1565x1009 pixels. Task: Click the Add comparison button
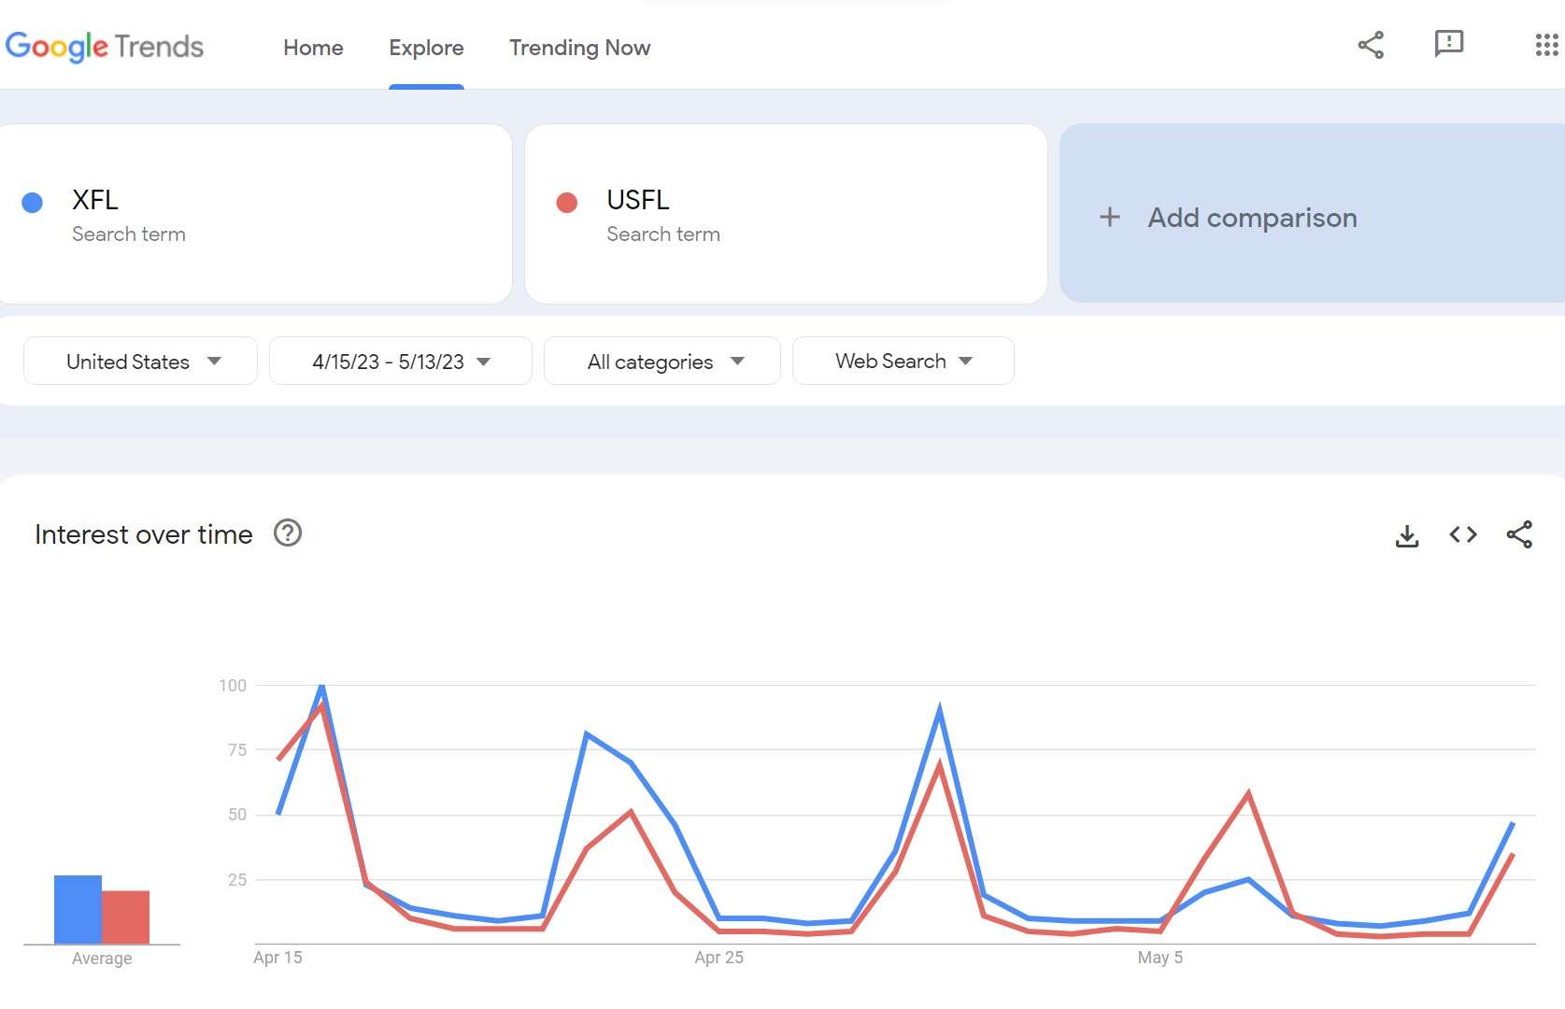pos(1312,213)
